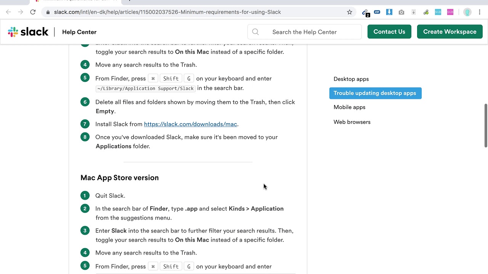Jump to Web browsers section
Viewport: 488px width, 274px height.
pyautogui.click(x=352, y=122)
